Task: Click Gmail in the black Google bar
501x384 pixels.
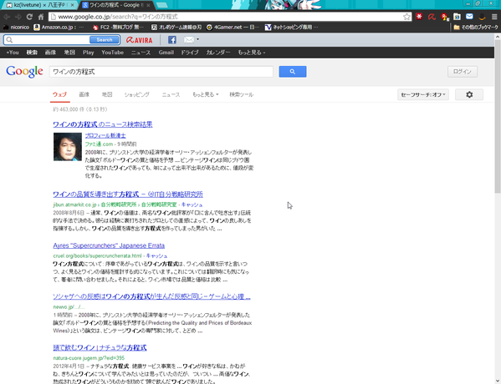Action: (166, 53)
